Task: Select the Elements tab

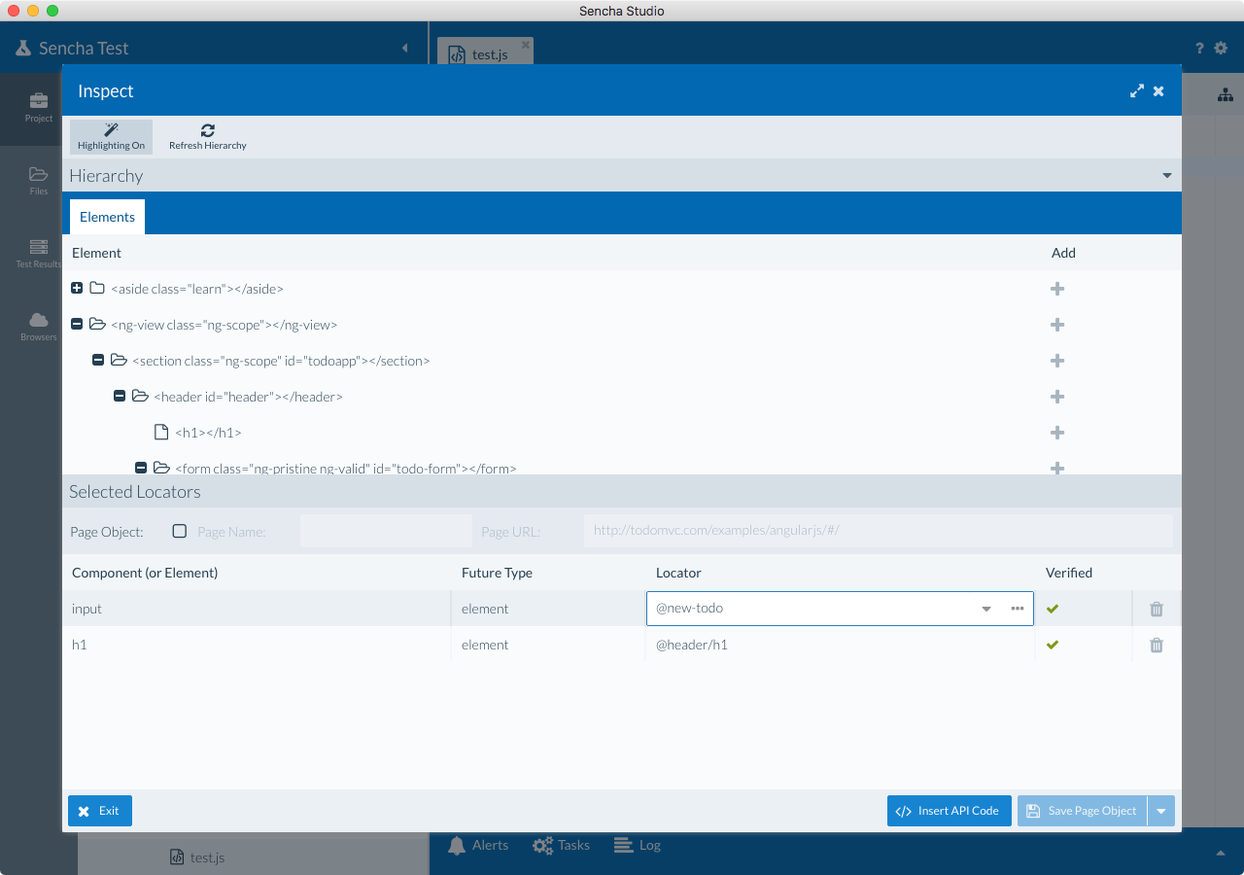Action: point(107,217)
